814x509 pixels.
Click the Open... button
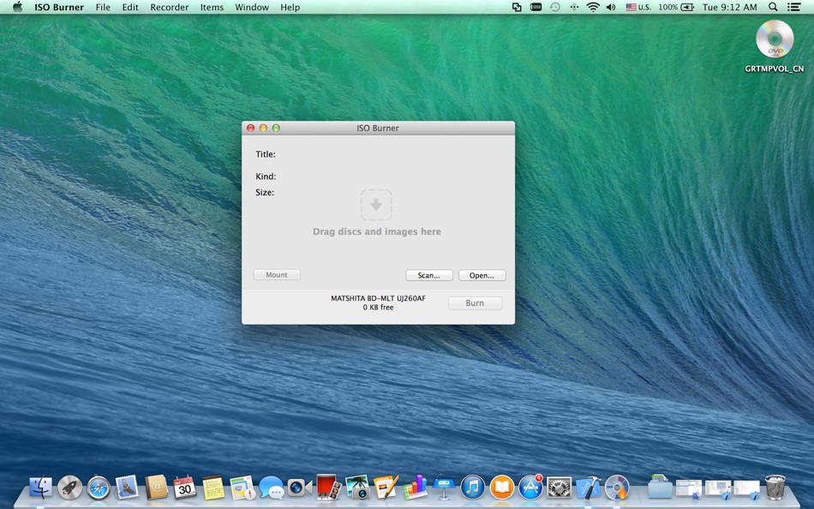coord(482,275)
